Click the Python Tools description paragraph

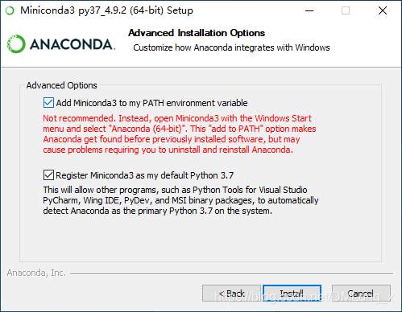(180, 200)
